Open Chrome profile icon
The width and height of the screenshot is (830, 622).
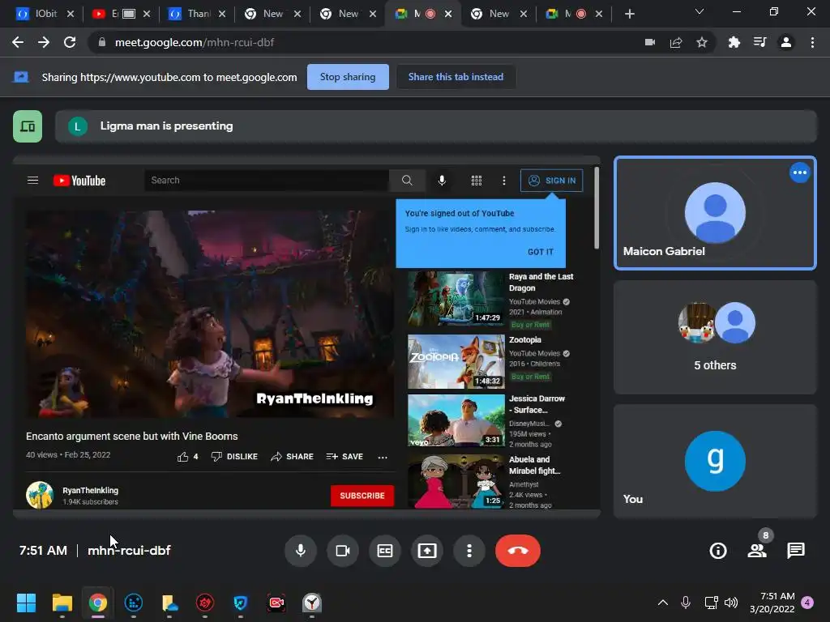pyautogui.click(x=786, y=42)
